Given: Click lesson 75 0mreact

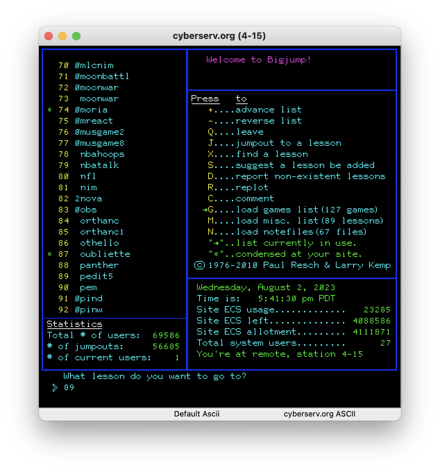Looking at the screenshot, I should [x=86, y=121].
